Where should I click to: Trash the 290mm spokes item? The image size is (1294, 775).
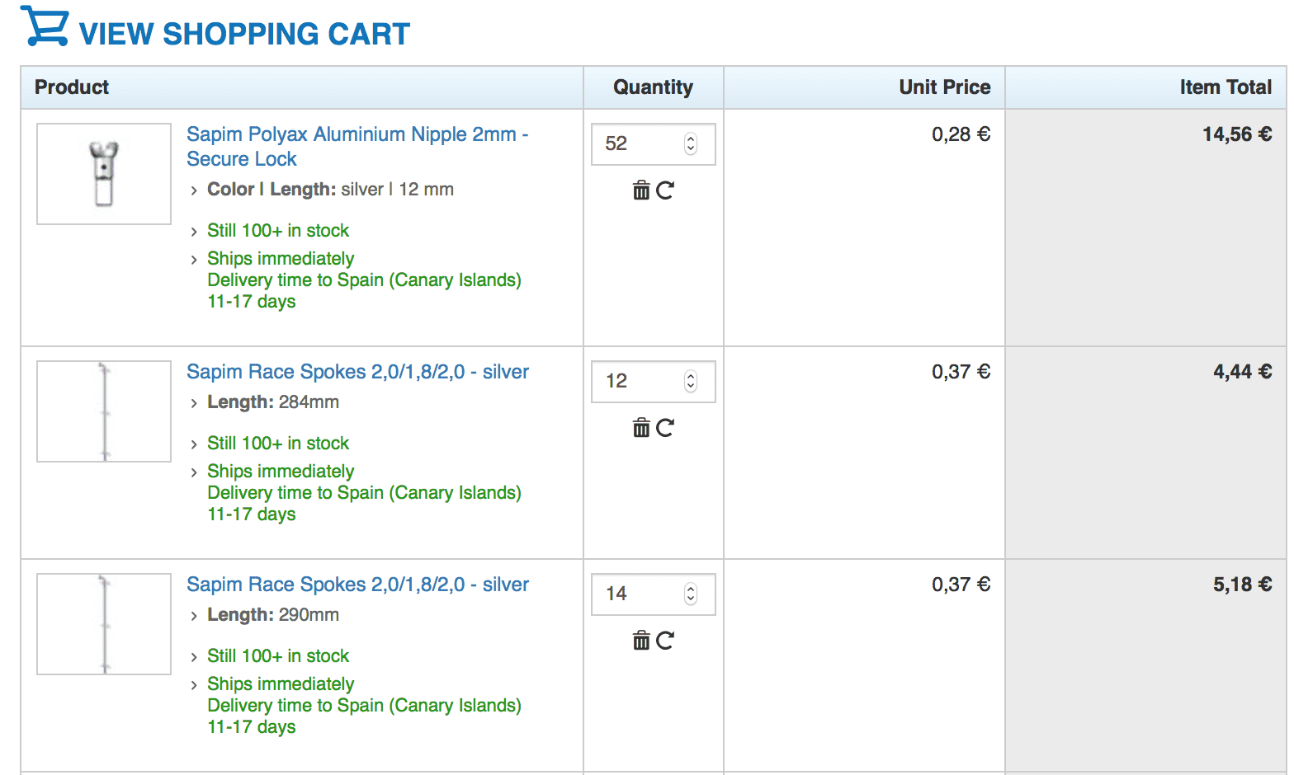641,641
